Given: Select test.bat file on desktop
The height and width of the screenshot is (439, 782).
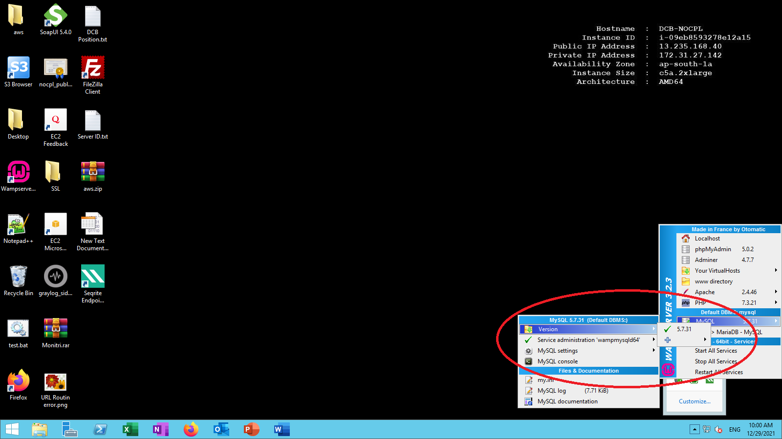Looking at the screenshot, I should 18,333.
